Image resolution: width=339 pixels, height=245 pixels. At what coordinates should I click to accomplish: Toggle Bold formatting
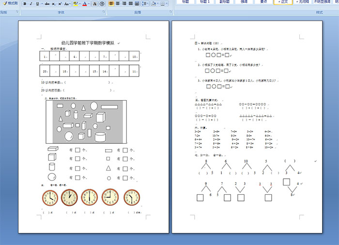pyautogui.click(x=25, y=4)
